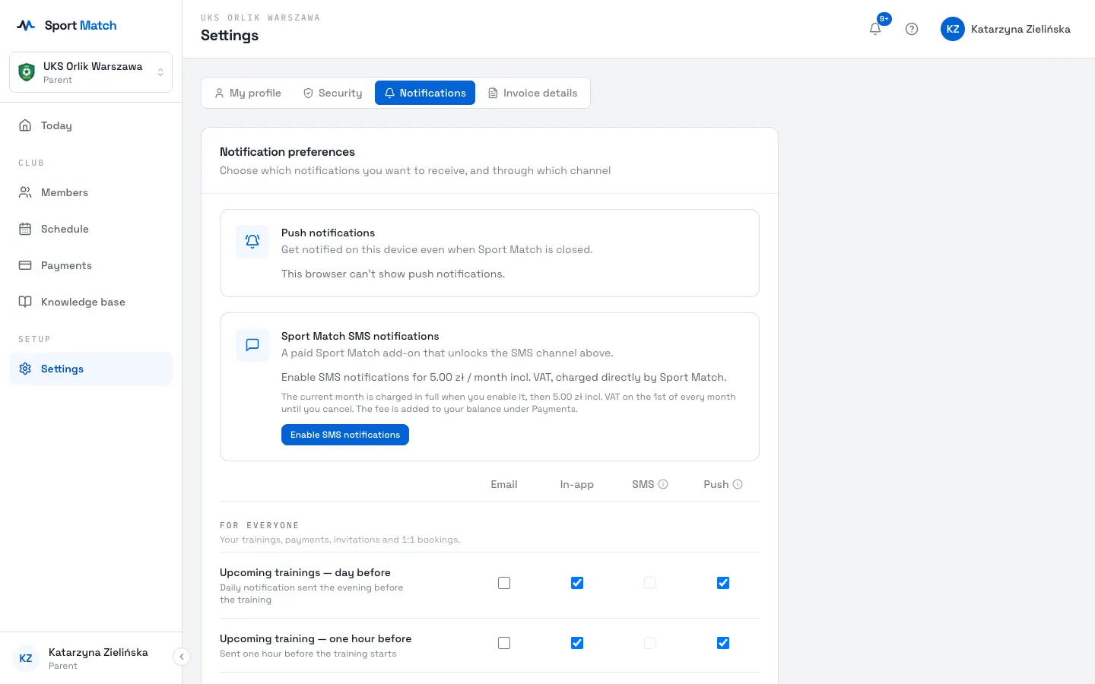Switch to the Security tab
Screen dimensions: 1095x684
pyautogui.click(x=332, y=93)
